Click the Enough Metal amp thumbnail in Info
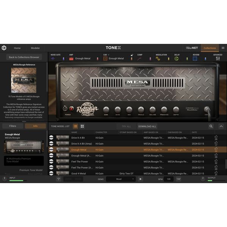Screen dimensions: 227x227 coord(24,147)
